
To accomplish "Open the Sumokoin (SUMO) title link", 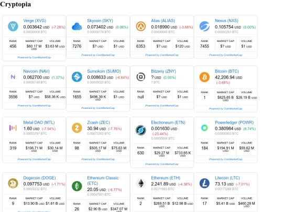I will (104, 71).
